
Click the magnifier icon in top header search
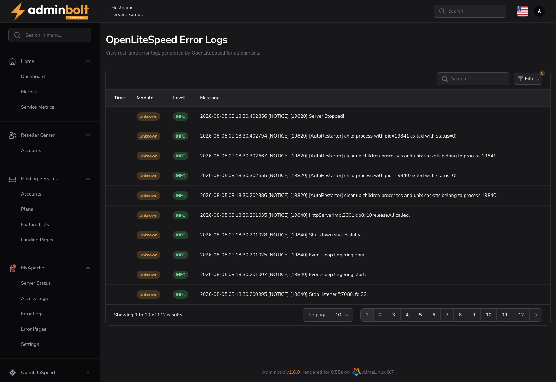click(442, 11)
